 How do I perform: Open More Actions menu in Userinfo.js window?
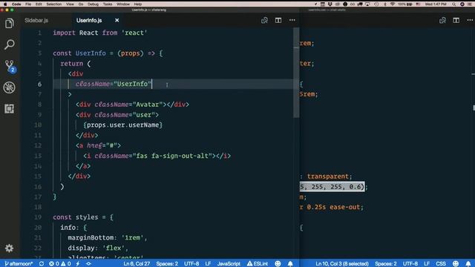[292, 20]
